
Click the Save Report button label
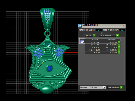[105, 36]
